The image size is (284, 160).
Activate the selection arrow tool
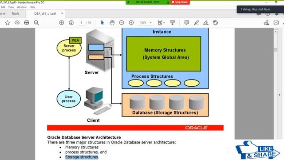[103, 23]
